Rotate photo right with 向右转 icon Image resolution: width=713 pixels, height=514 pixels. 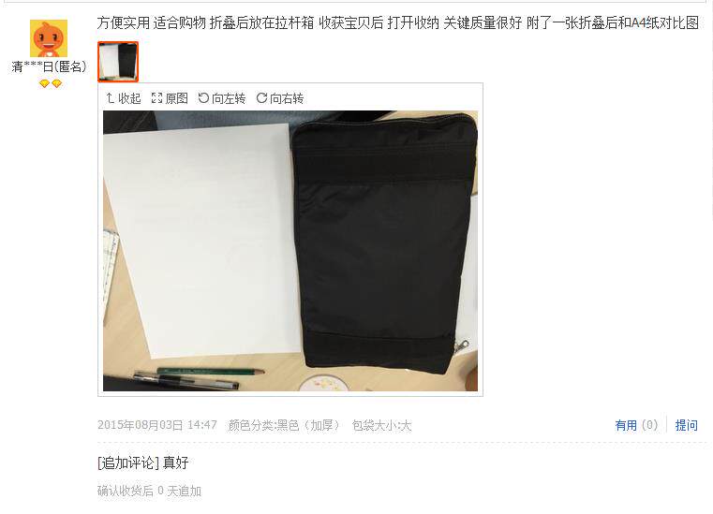pos(261,97)
